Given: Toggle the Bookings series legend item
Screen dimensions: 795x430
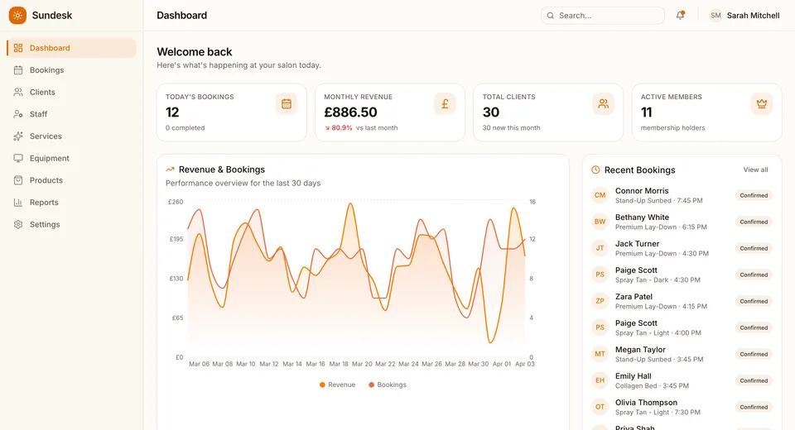Looking at the screenshot, I should pyautogui.click(x=388, y=385).
